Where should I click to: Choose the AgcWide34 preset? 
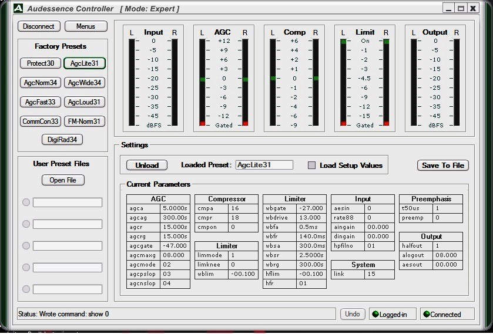click(84, 83)
